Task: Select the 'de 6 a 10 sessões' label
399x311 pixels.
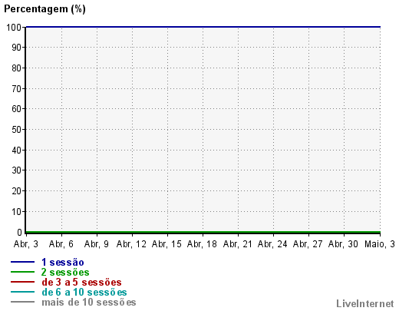Action: 84,292
